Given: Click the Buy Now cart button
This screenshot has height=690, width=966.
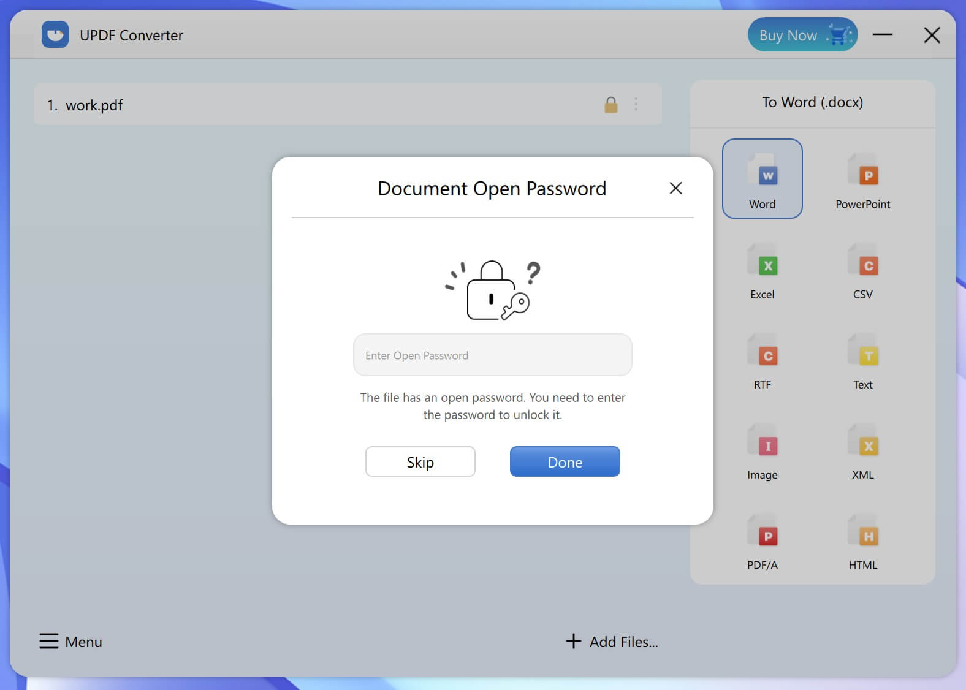Looking at the screenshot, I should point(802,35).
